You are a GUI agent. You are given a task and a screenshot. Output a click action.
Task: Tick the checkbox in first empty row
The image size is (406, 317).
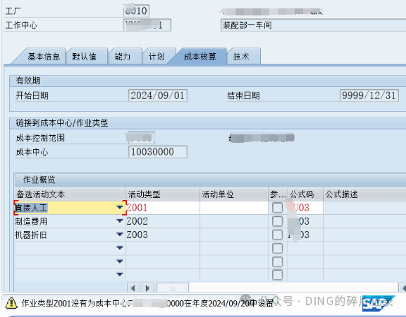[277, 248]
